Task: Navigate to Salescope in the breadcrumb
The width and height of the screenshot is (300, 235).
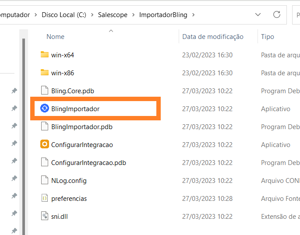Action: 113,15
